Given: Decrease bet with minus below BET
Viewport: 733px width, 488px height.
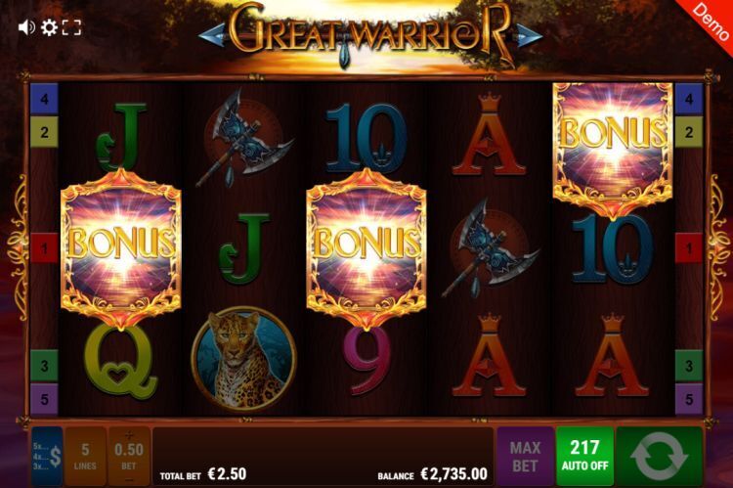Looking at the screenshot, I should [x=129, y=479].
